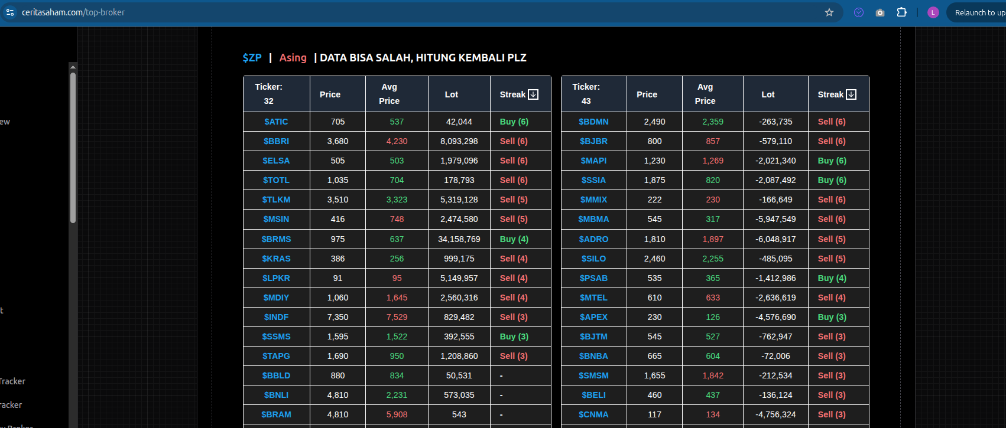Image resolution: width=1006 pixels, height=428 pixels.
Task: Open the $ADRO ticker link
Action: (593, 239)
